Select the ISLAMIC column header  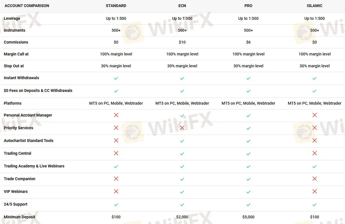point(315,6)
